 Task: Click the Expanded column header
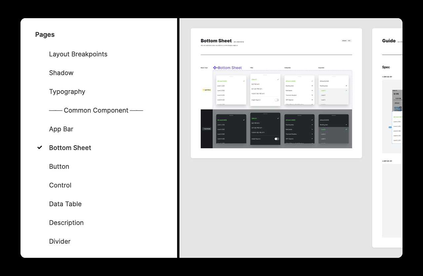click(x=321, y=68)
